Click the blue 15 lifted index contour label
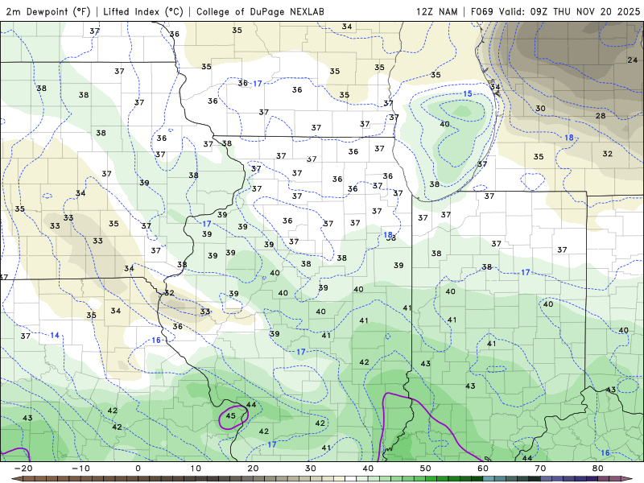 coord(468,93)
